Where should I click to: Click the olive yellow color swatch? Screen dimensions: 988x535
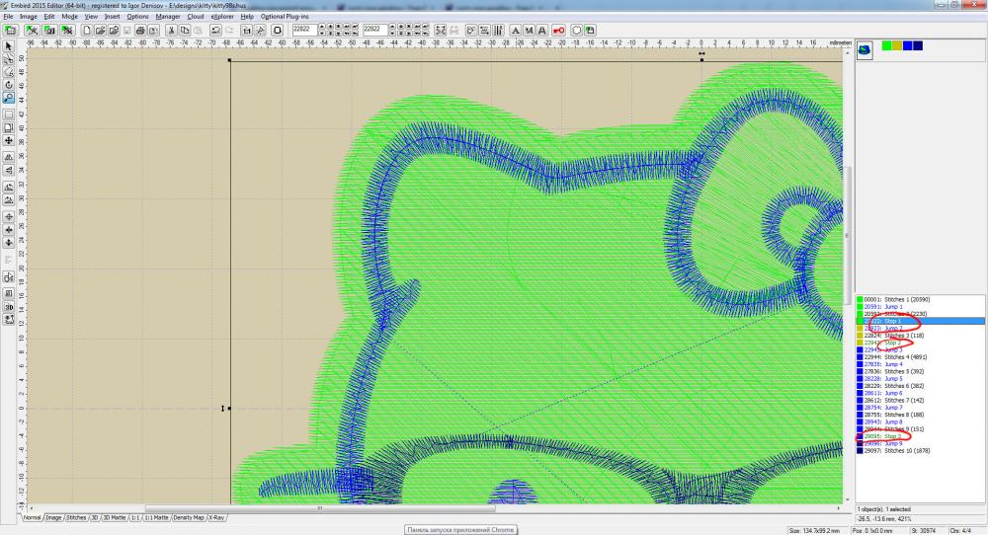tap(897, 45)
